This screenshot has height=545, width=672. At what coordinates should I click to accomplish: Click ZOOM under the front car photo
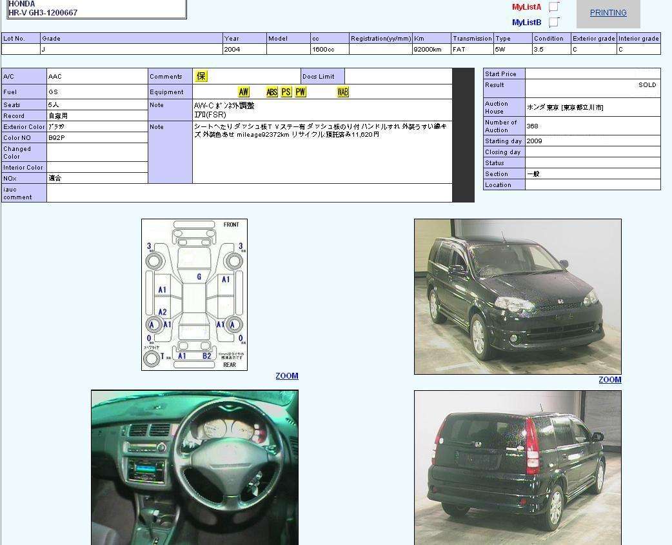(609, 380)
